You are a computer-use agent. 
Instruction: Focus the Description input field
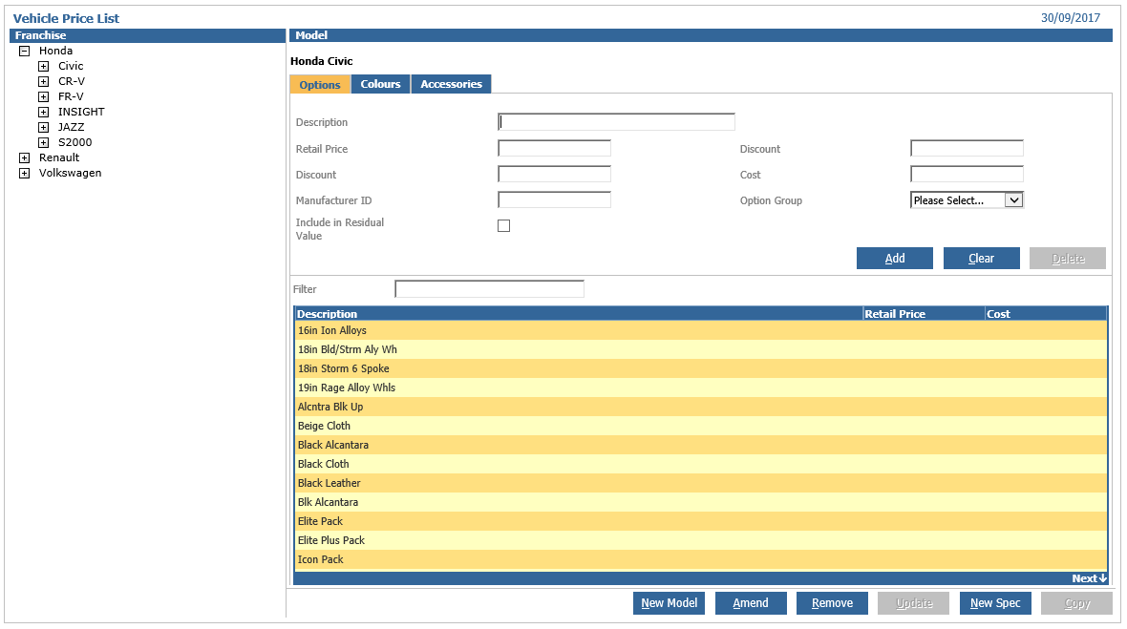[x=616, y=122]
